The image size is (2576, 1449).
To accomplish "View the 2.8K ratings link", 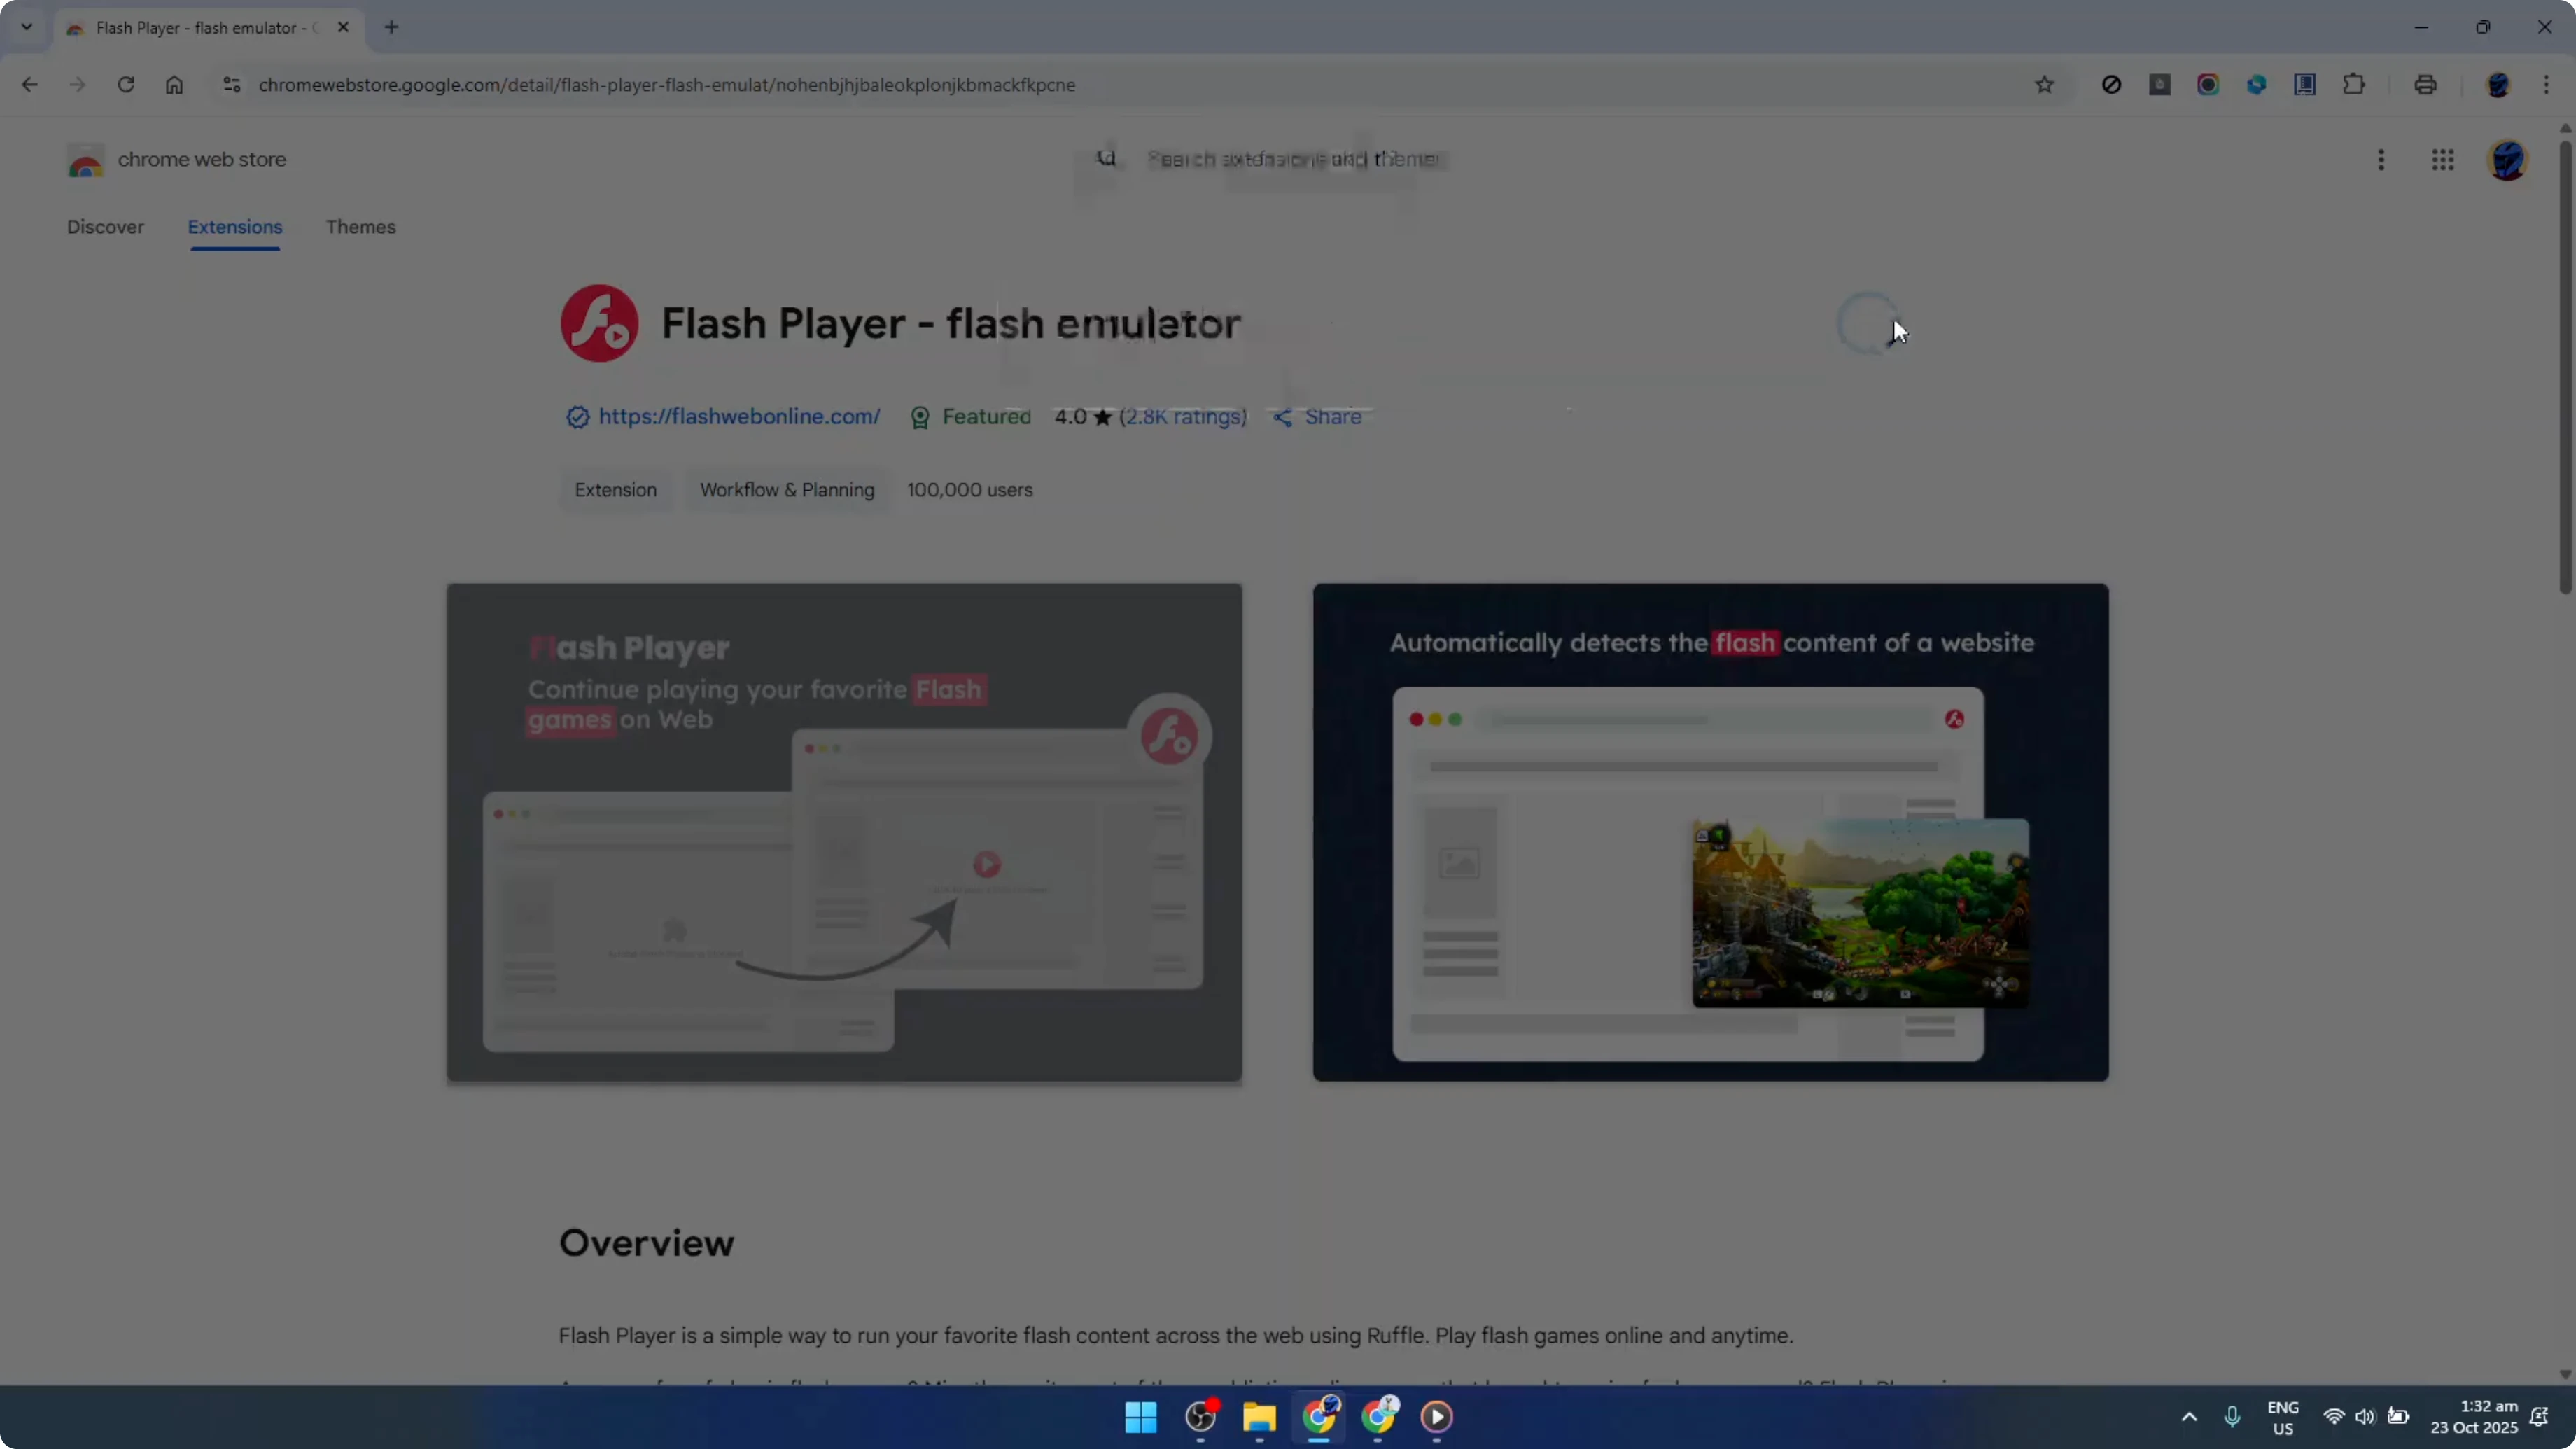I will pyautogui.click(x=1183, y=417).
